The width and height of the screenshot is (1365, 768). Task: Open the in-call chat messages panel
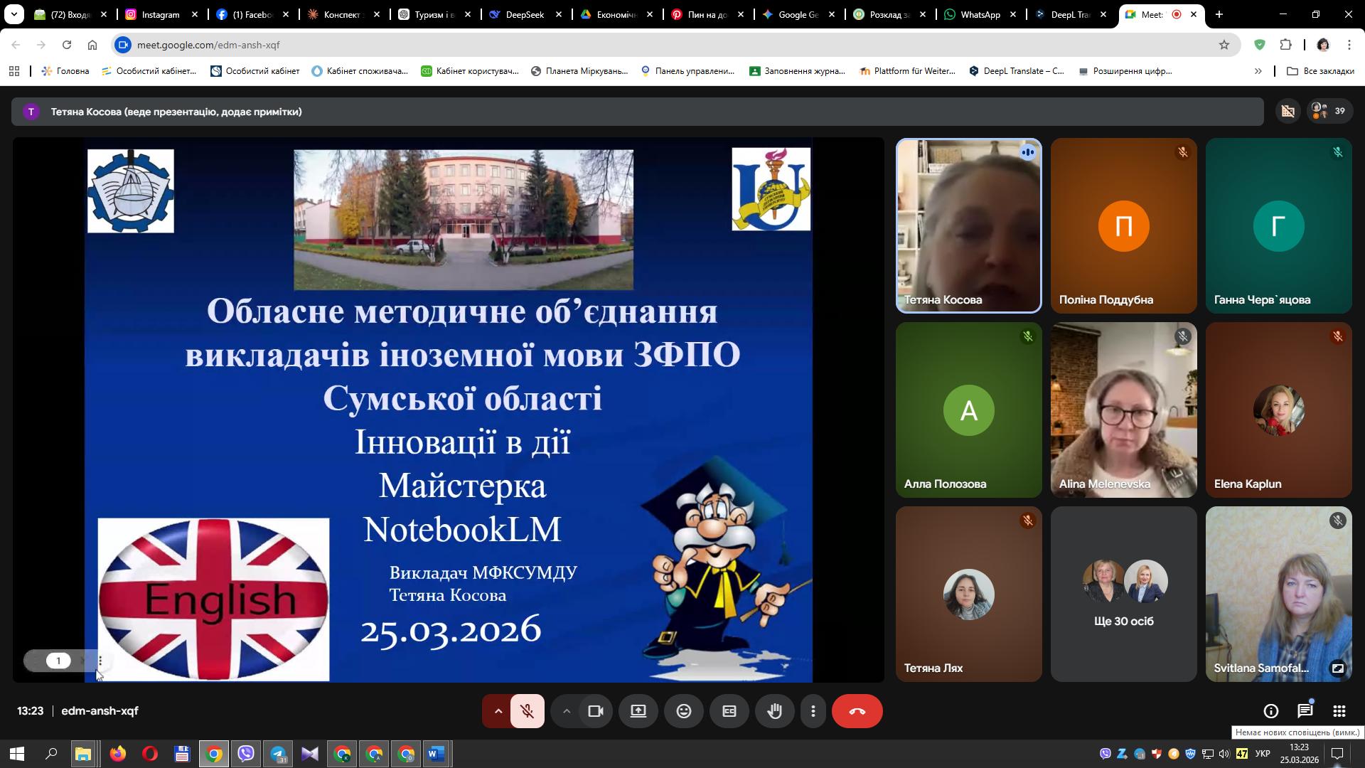(1305, 710)
